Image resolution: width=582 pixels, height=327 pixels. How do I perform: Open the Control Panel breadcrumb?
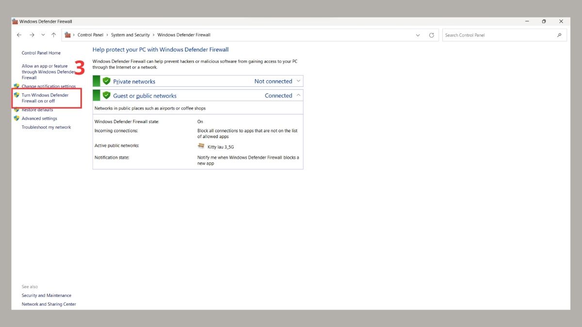tap(90, 35)
